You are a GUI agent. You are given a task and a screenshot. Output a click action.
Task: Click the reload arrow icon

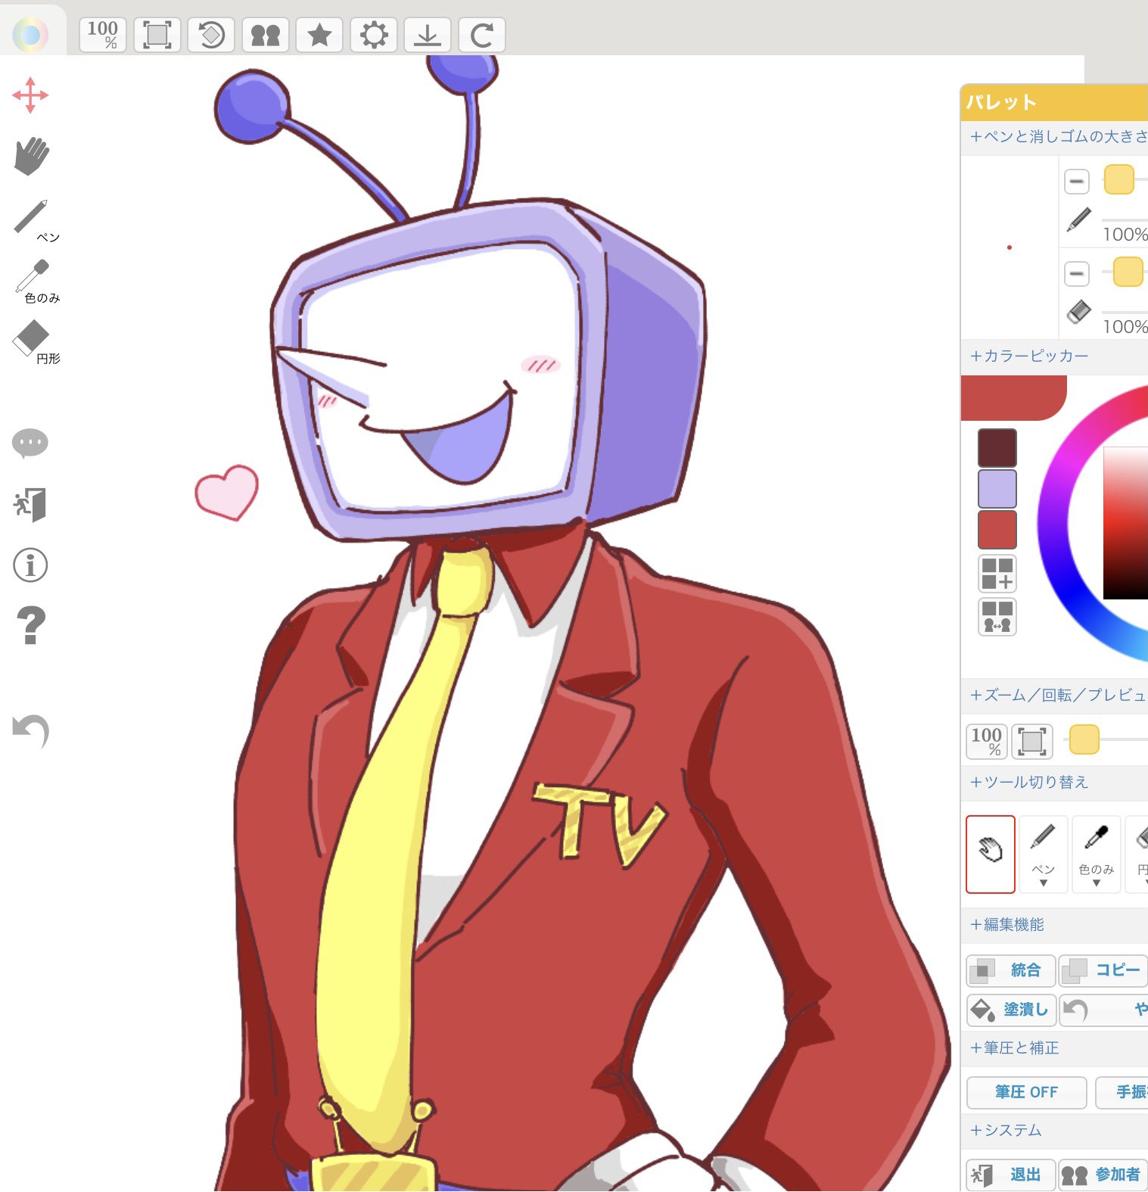click(482, 35)
